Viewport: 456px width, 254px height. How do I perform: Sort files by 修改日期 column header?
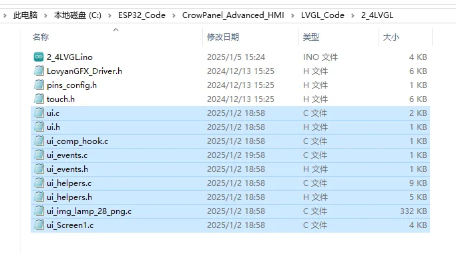click(x=223, y=37)
